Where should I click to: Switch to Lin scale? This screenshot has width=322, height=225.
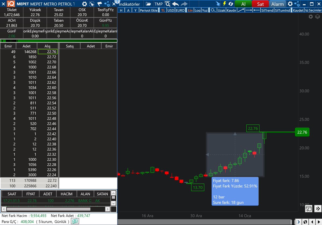(x=190, y=10)
